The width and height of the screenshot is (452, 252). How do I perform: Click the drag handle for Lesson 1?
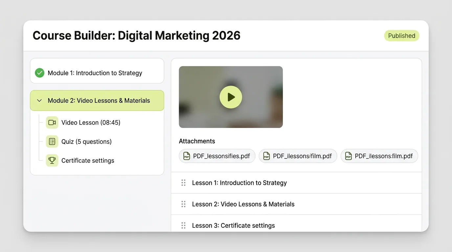[184, 183]
